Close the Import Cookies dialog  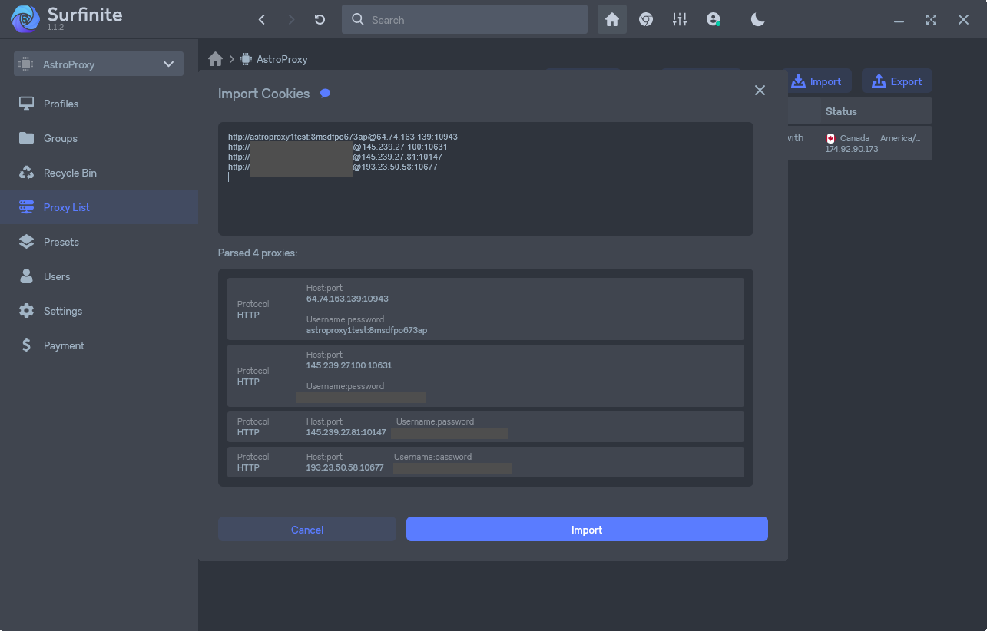click(x=760, y=91)
